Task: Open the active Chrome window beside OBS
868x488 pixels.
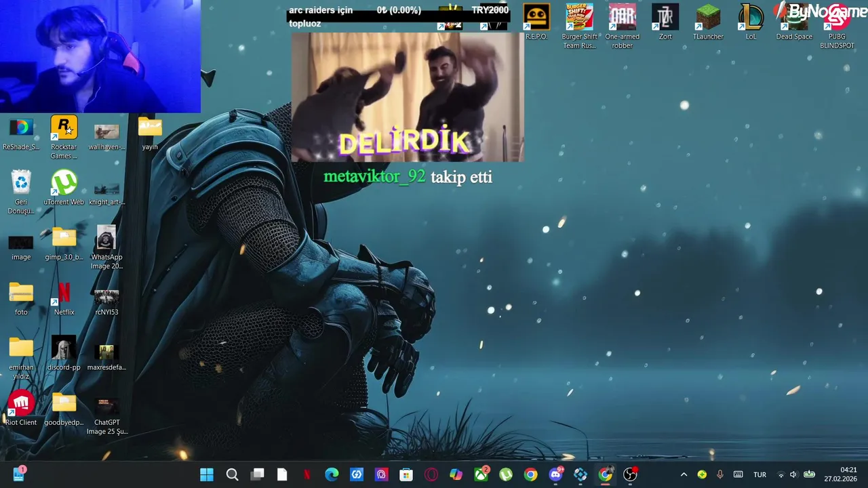Action: [x=605, y=474]
